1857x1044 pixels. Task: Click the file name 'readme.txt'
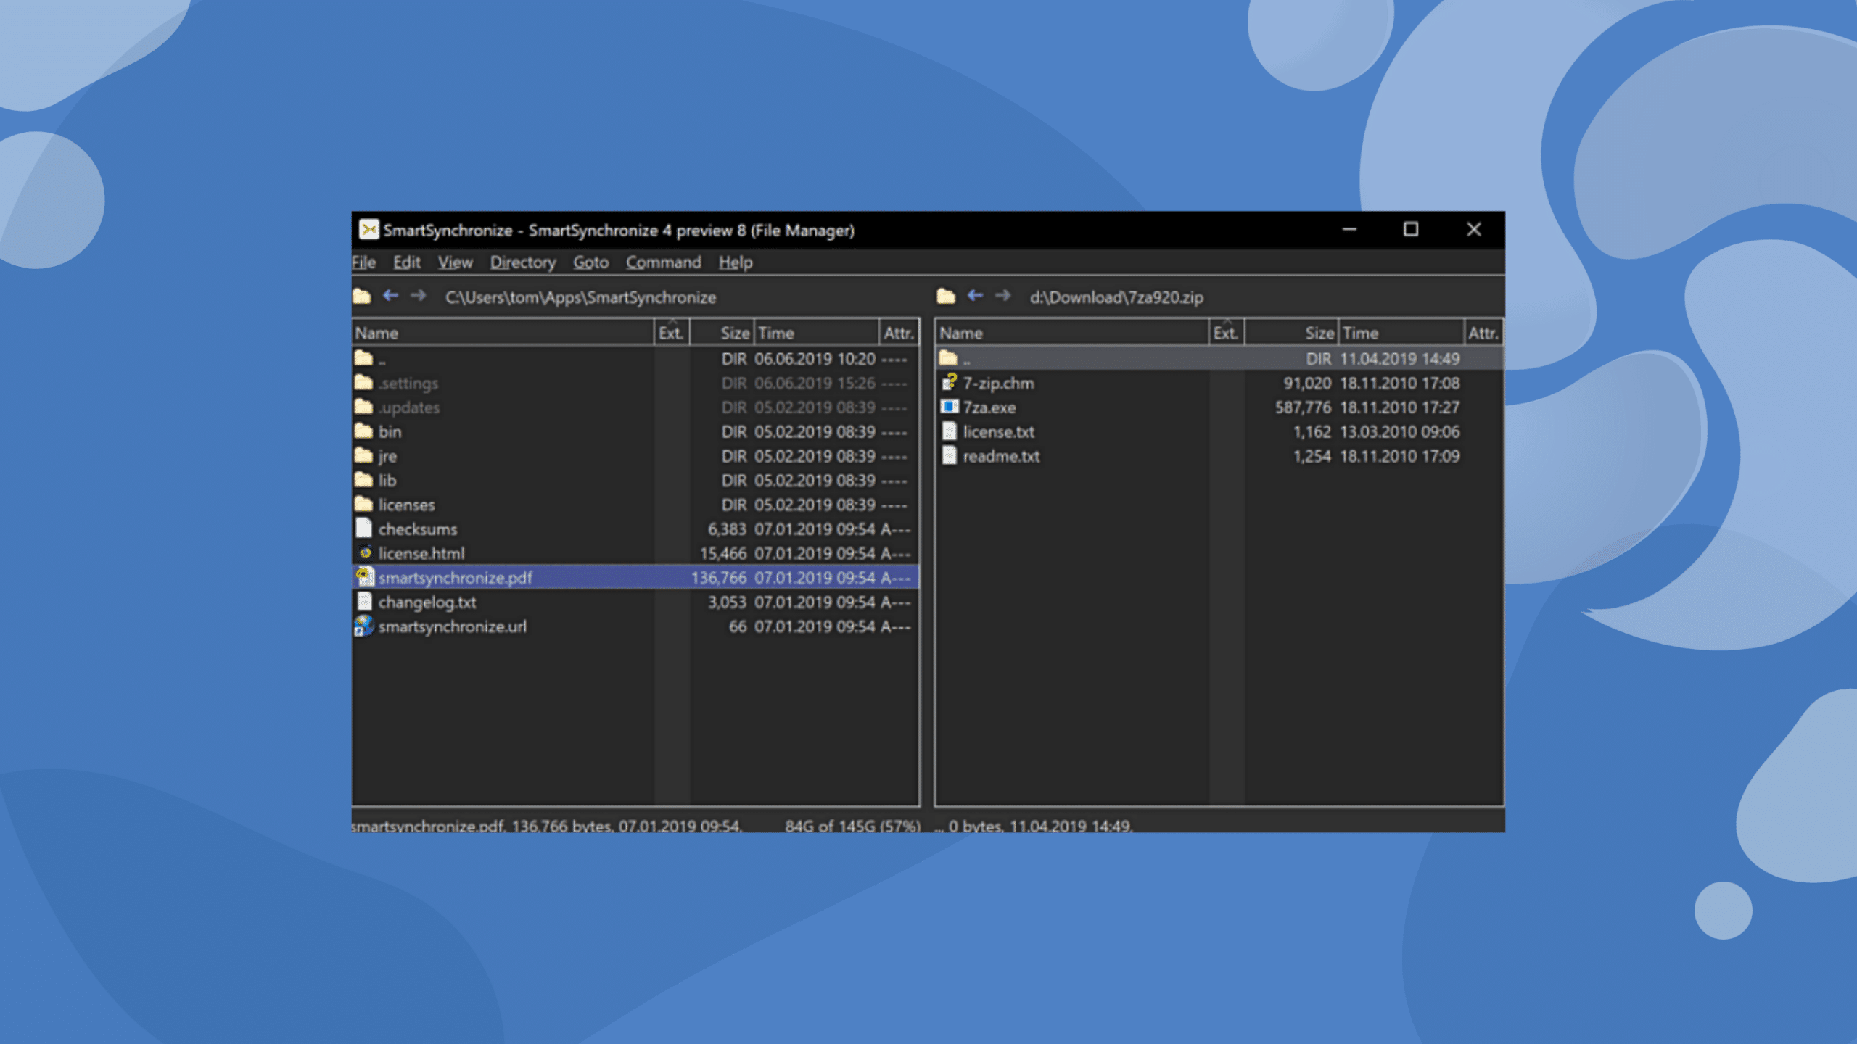coord(1001,456)
